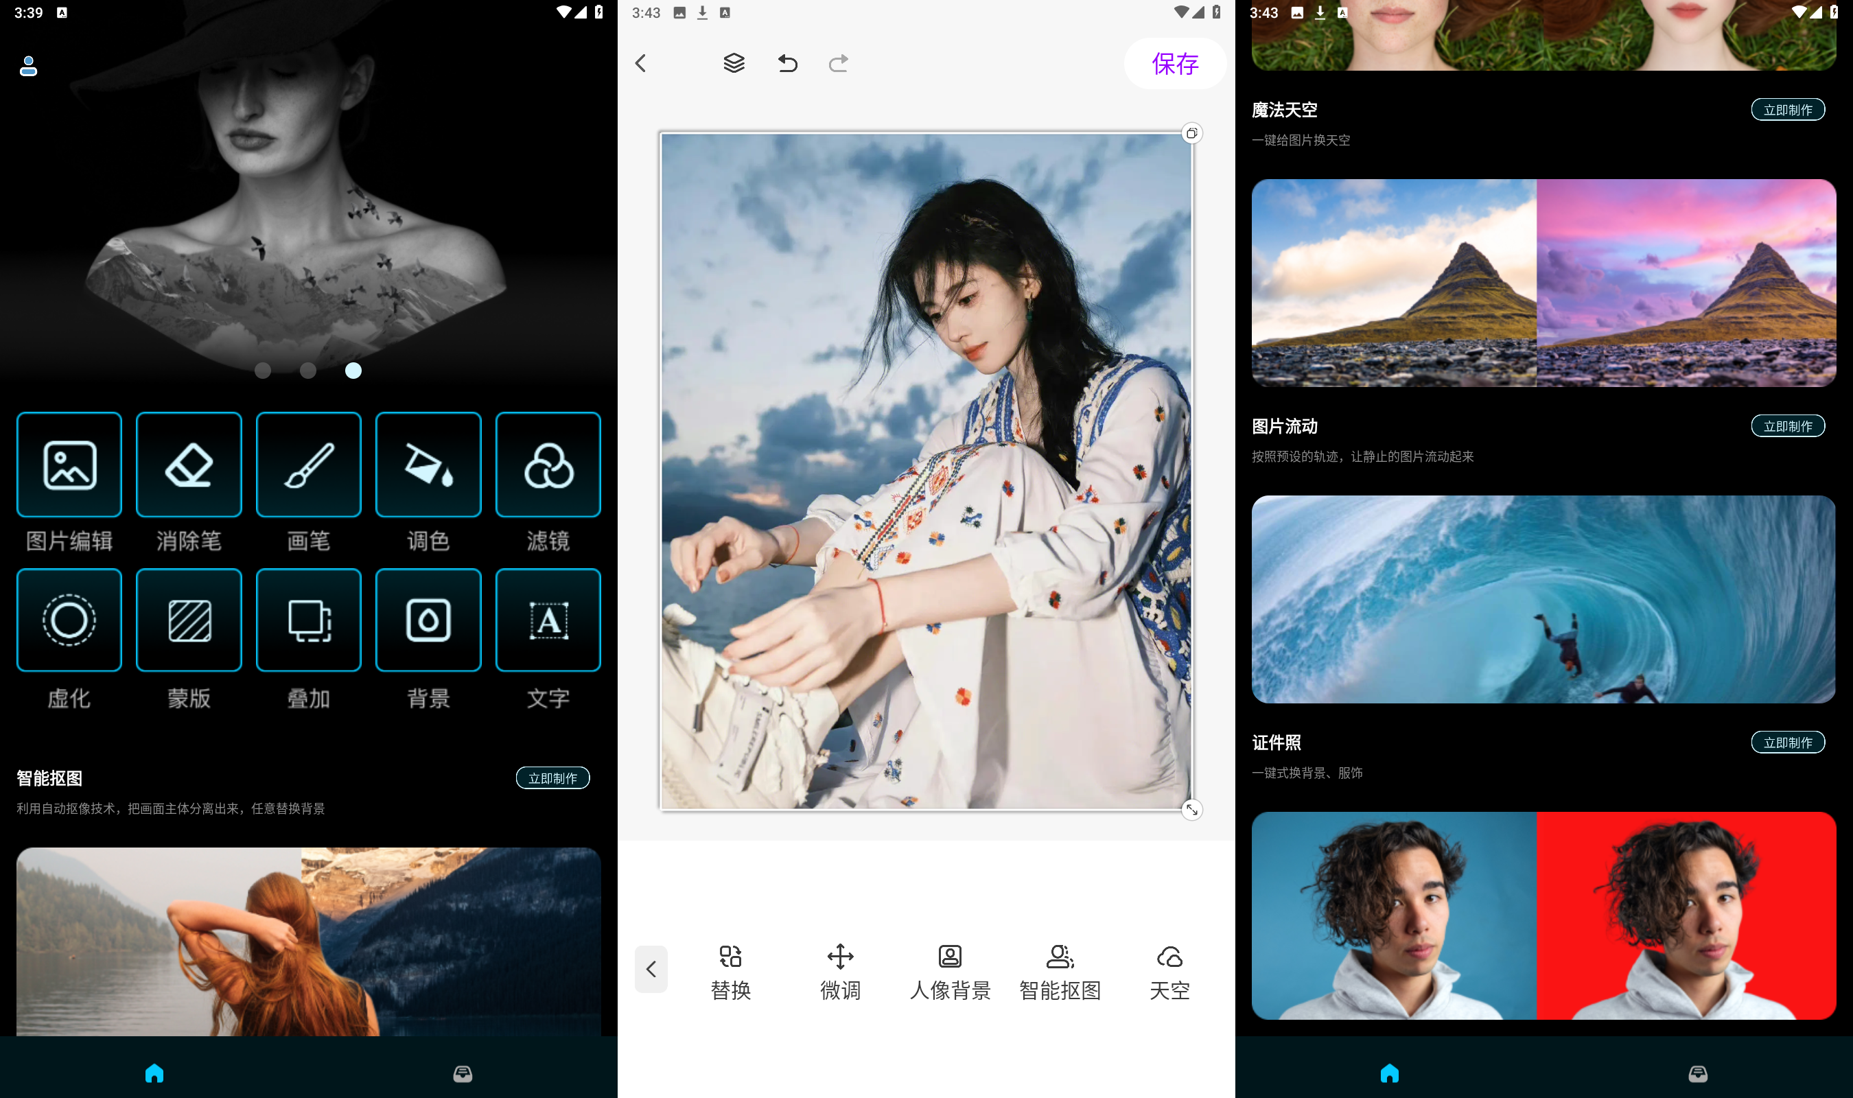Tap the copy handle on the image corner
The image size is (1853, 1098).
(x=1191, y=133)
